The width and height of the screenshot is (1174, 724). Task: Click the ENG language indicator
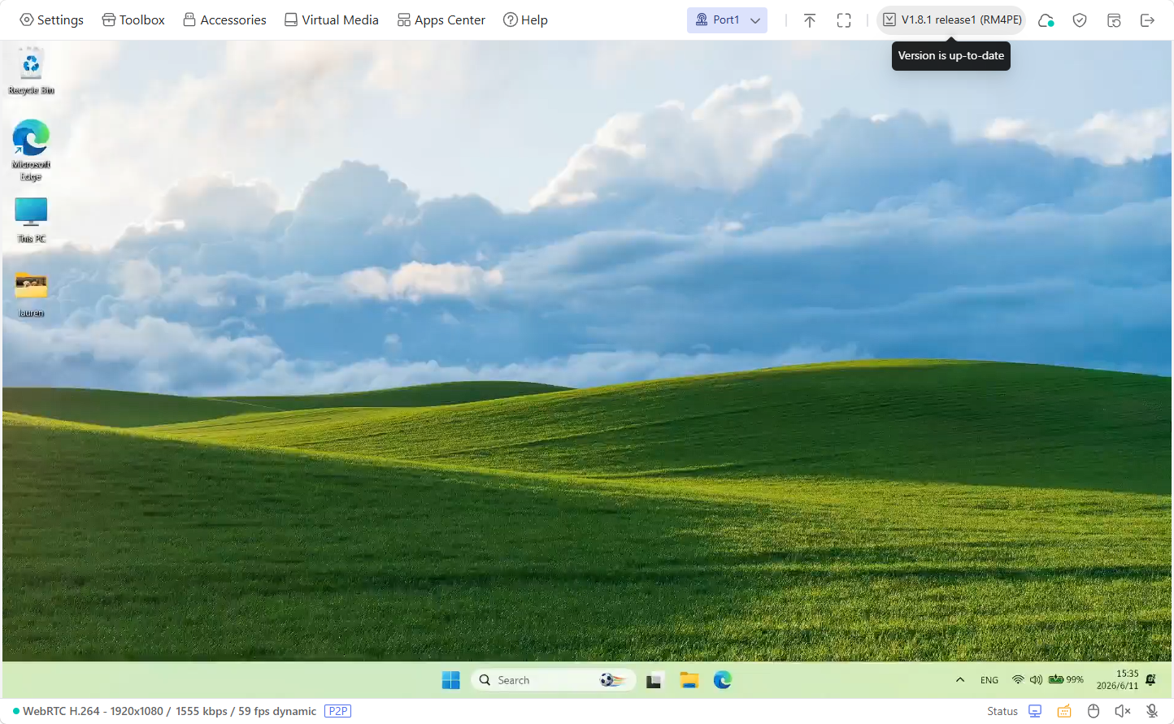pos(989,680)
